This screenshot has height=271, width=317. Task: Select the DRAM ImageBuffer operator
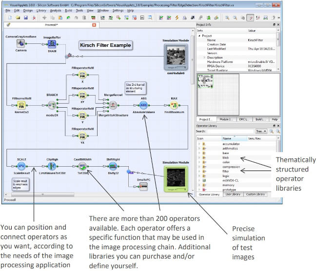click(52, 43)
